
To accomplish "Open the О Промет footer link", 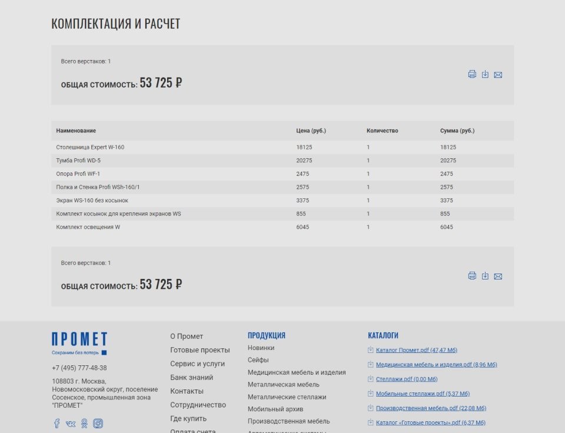I will (187, 336).
